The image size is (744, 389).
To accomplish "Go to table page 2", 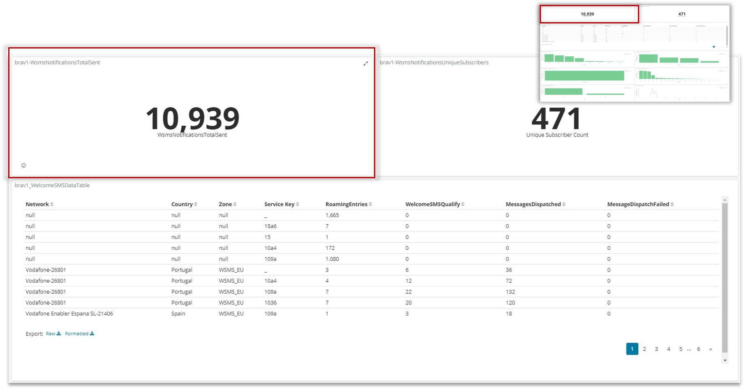I will pos(644,349).
